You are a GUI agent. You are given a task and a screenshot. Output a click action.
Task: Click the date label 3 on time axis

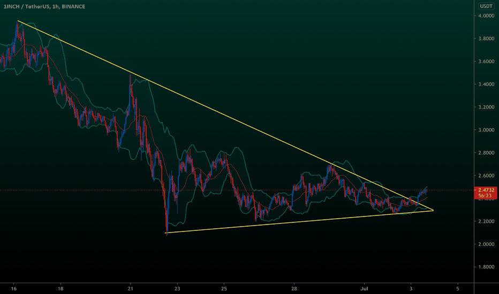(411, 289)
